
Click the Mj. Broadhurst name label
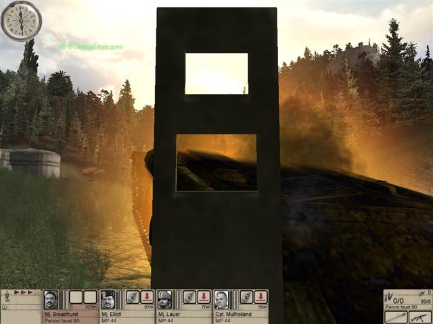(62, 315)
